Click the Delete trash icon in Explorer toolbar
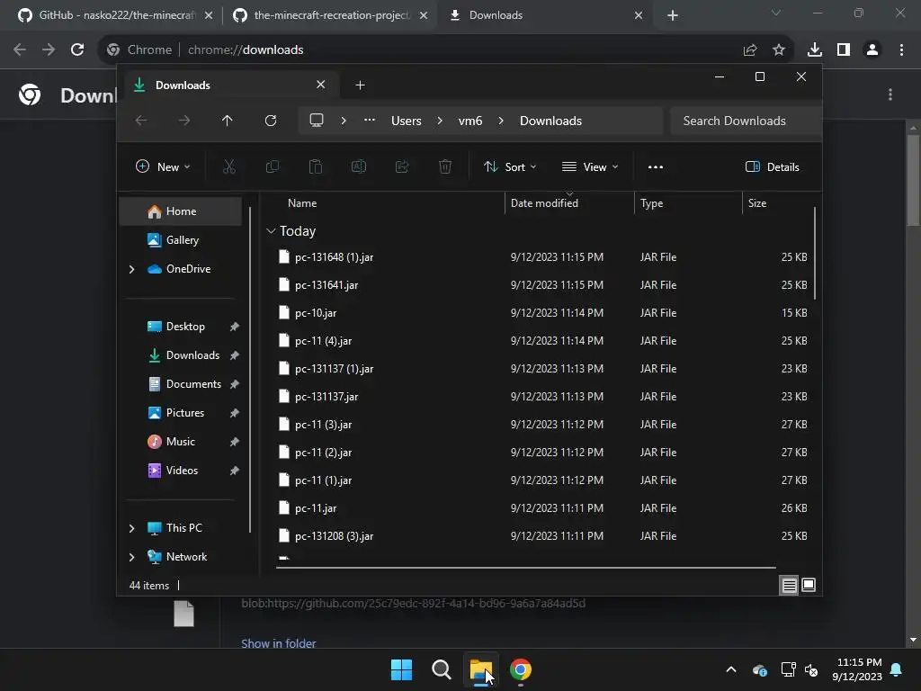 coord(445,166)
